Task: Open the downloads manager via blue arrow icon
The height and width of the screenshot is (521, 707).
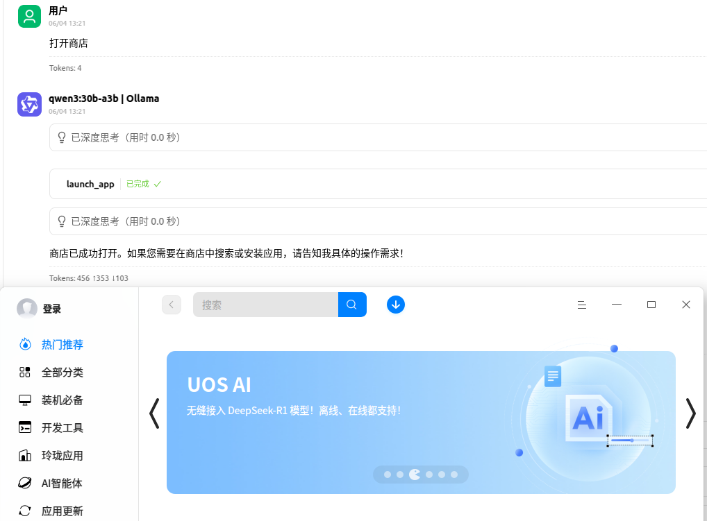Action: [396, 305]
